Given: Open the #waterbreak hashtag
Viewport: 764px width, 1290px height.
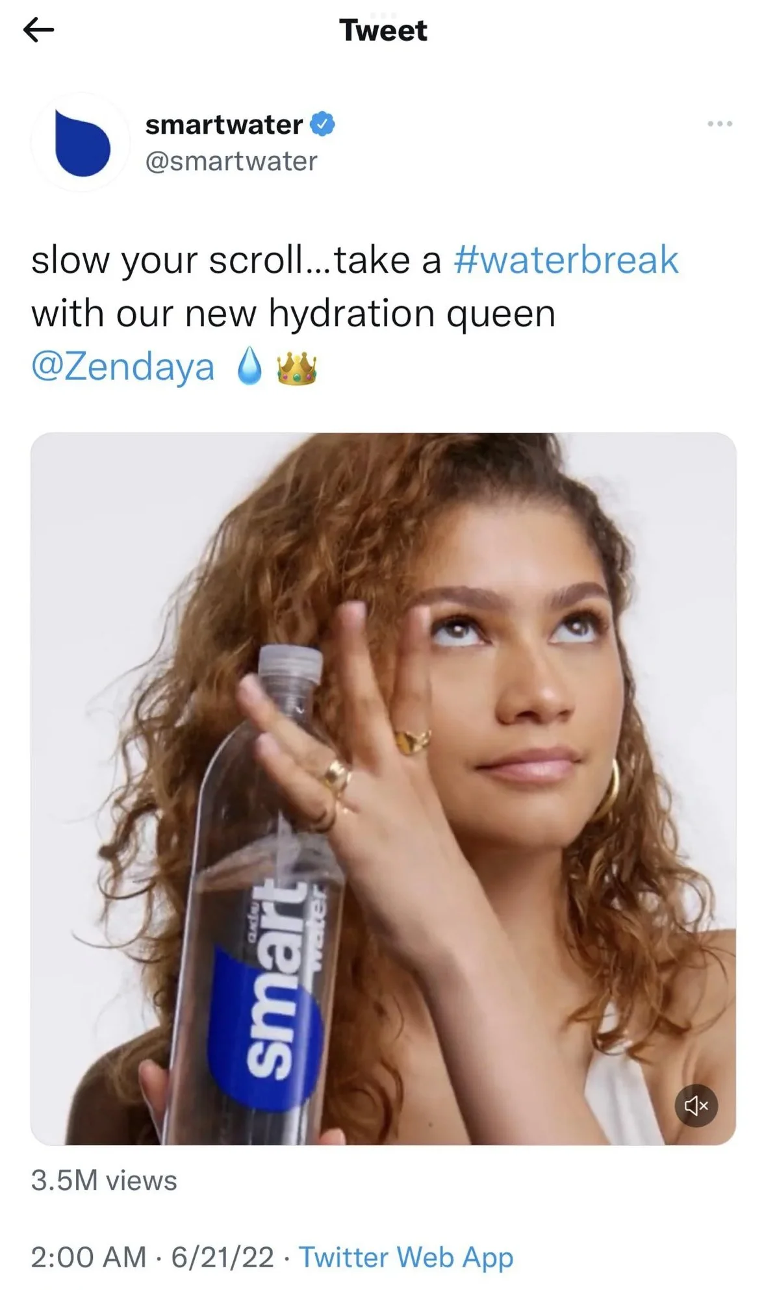Looking at the screenshot, I should coord(566,260).
